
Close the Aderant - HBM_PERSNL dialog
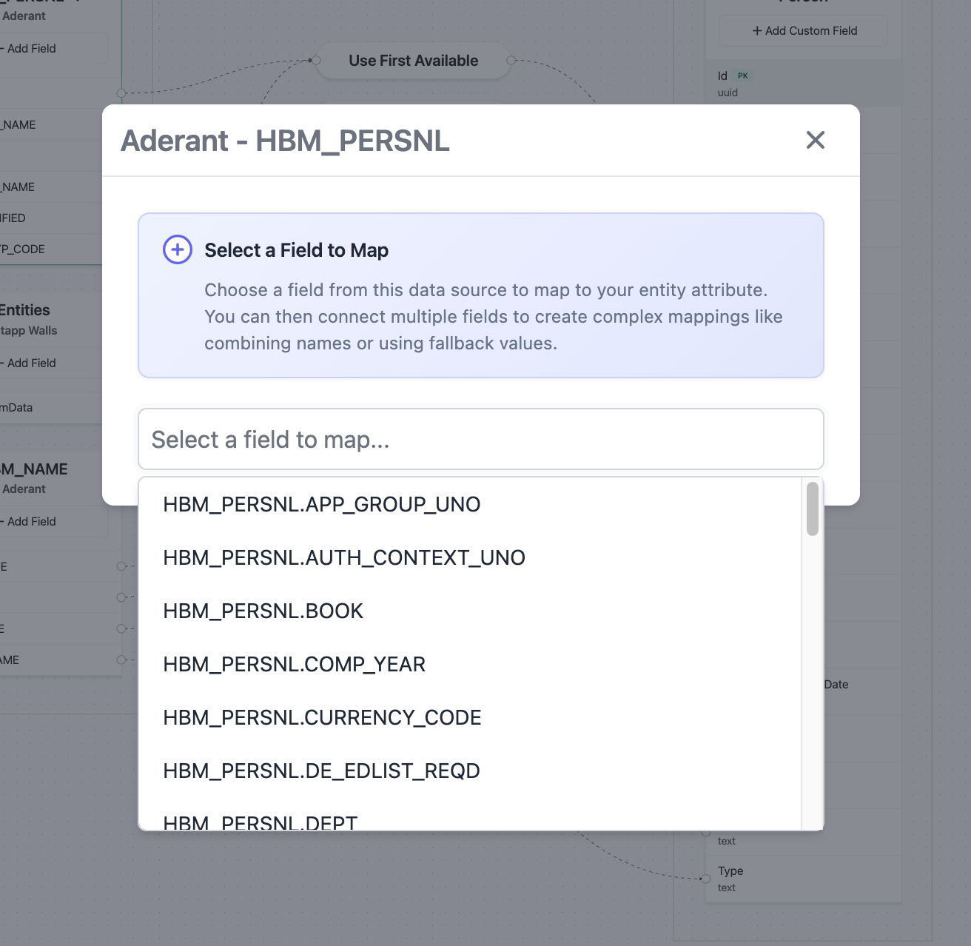point(815,140)
